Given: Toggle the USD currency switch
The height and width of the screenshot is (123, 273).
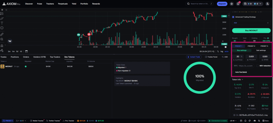Looking at the screenshot, I should (225, 57).
